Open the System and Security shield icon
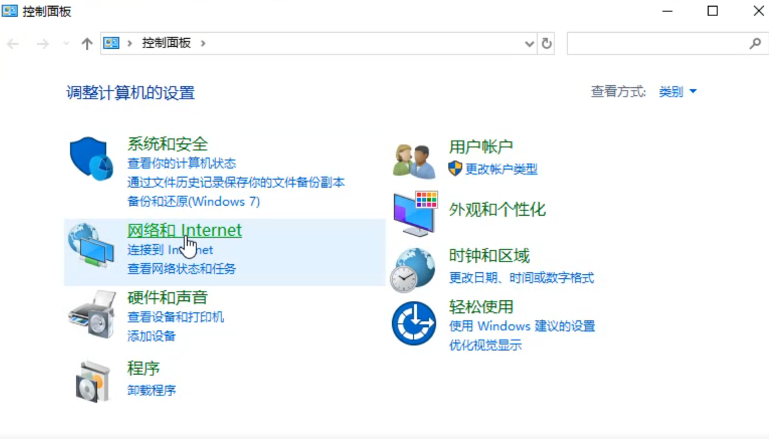 (x=91, y=159)
